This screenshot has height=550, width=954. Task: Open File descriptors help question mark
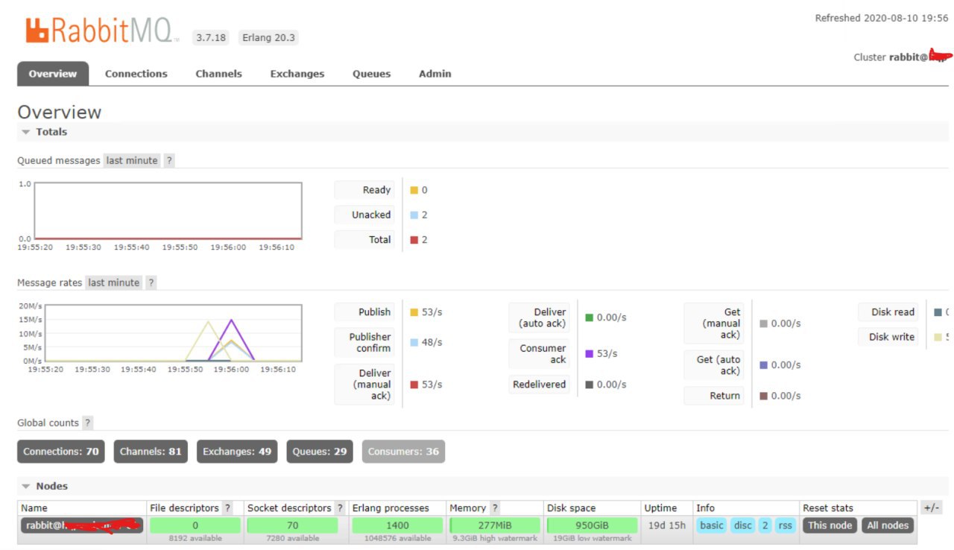point(227,508)
